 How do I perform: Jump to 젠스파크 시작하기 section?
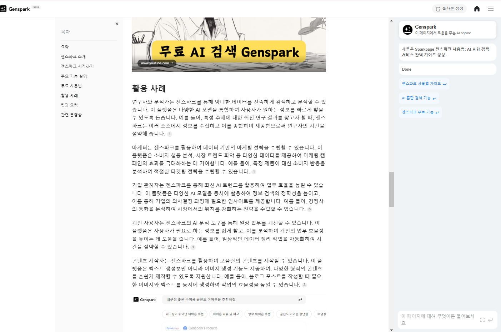pyautogui.click(x=77, y=66)
